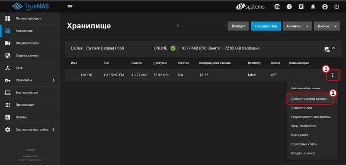Image resolution: width=346 pixels, height=165 pixels.
Task: Click the Shares folder icon in the sidebar
Action: [8, 43]
